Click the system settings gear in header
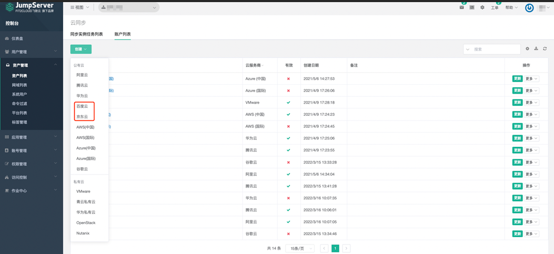The image size is (554, 254). coord(482,7)
